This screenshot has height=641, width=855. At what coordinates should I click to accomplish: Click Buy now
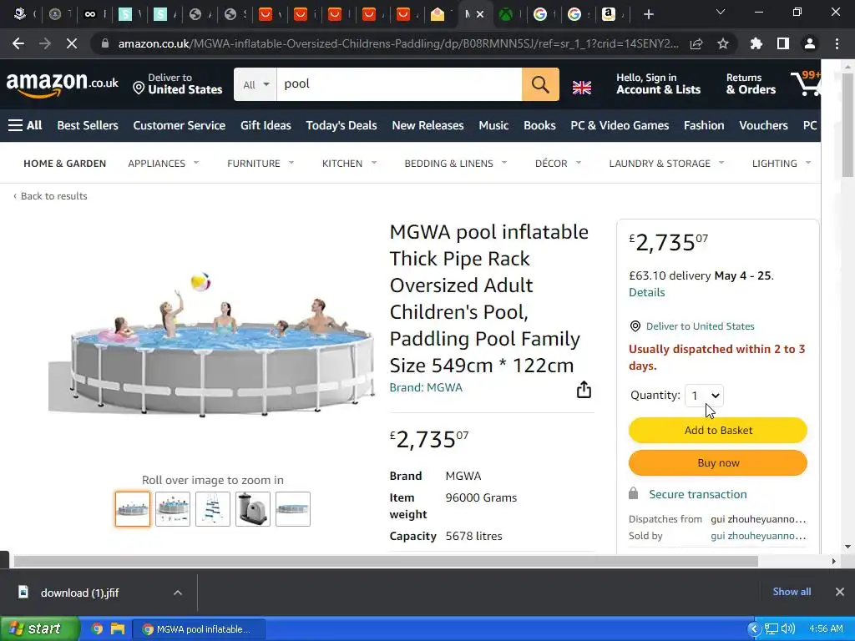point(717,462)
